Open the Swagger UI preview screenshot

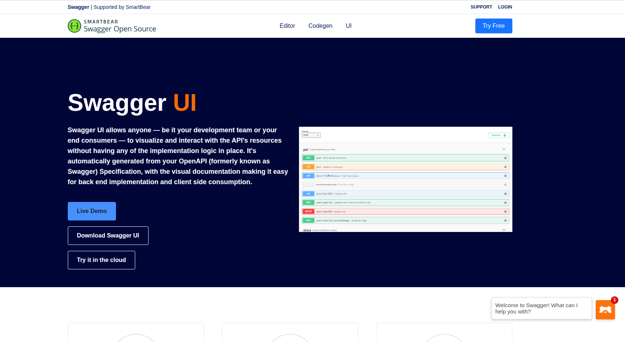coord(406,179)
